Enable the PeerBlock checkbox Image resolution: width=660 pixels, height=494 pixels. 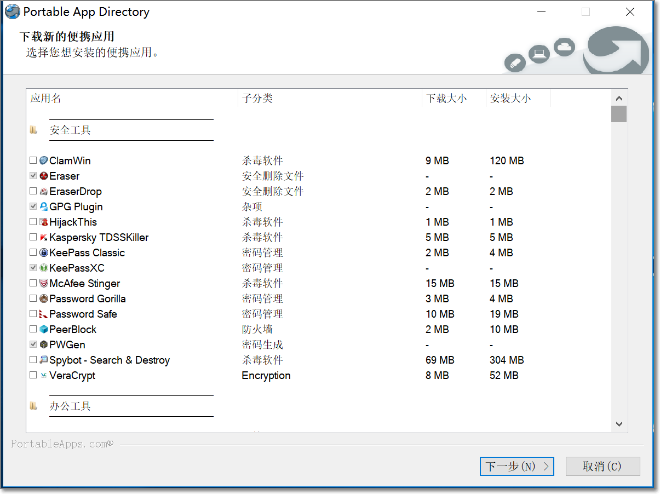[x=33, y=329]
